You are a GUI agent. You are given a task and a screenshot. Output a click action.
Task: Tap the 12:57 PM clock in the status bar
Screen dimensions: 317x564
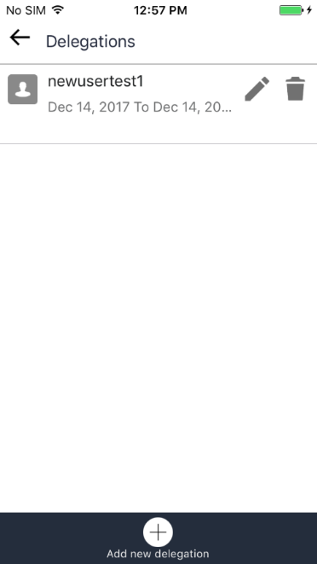[160, 10]
